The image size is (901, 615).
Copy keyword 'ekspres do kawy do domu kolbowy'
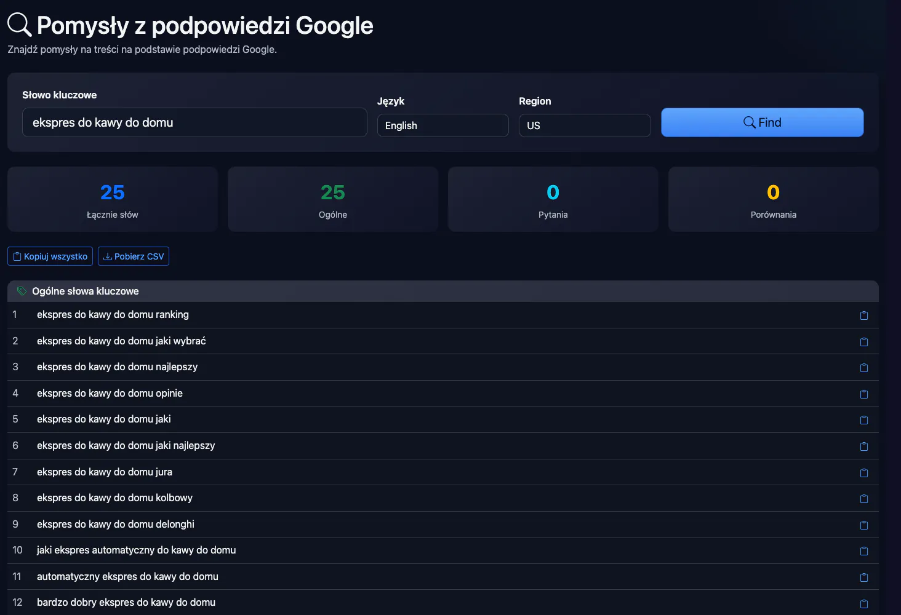pos(864,499)
